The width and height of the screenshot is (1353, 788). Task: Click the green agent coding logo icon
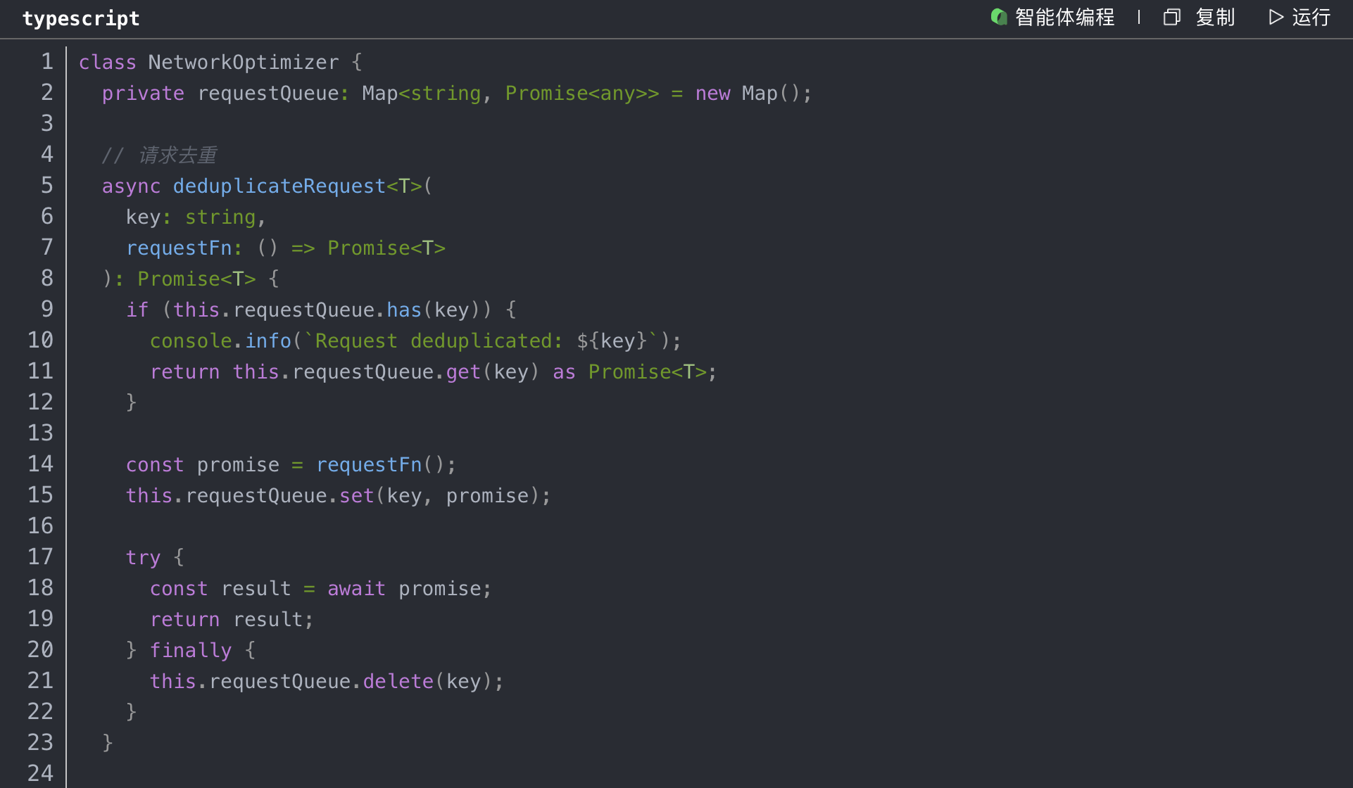(998, 17)
